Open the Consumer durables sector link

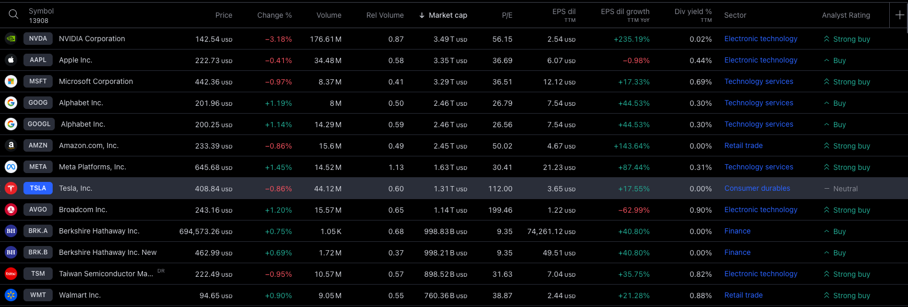[757, 188]
